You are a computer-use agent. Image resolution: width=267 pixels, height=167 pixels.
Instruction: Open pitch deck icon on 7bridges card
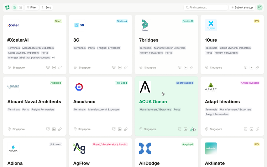180,68
